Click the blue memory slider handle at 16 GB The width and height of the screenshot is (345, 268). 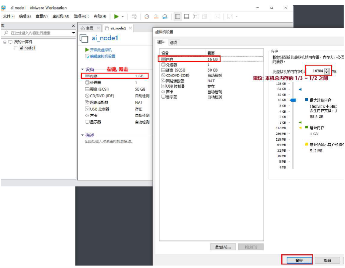[293, 100]
